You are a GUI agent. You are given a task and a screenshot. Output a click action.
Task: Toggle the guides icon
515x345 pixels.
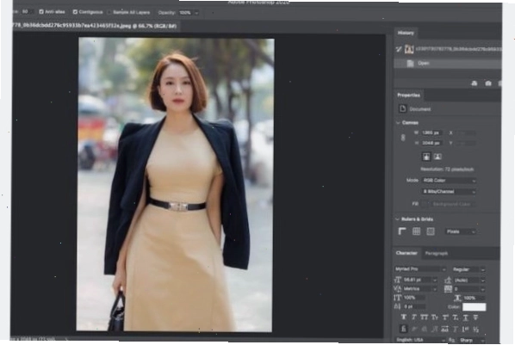(431, 231)
